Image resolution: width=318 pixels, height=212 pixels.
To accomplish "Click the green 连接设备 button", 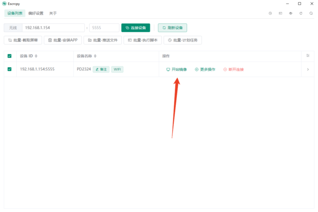I will pyautogui.click(x=136, y=28).
